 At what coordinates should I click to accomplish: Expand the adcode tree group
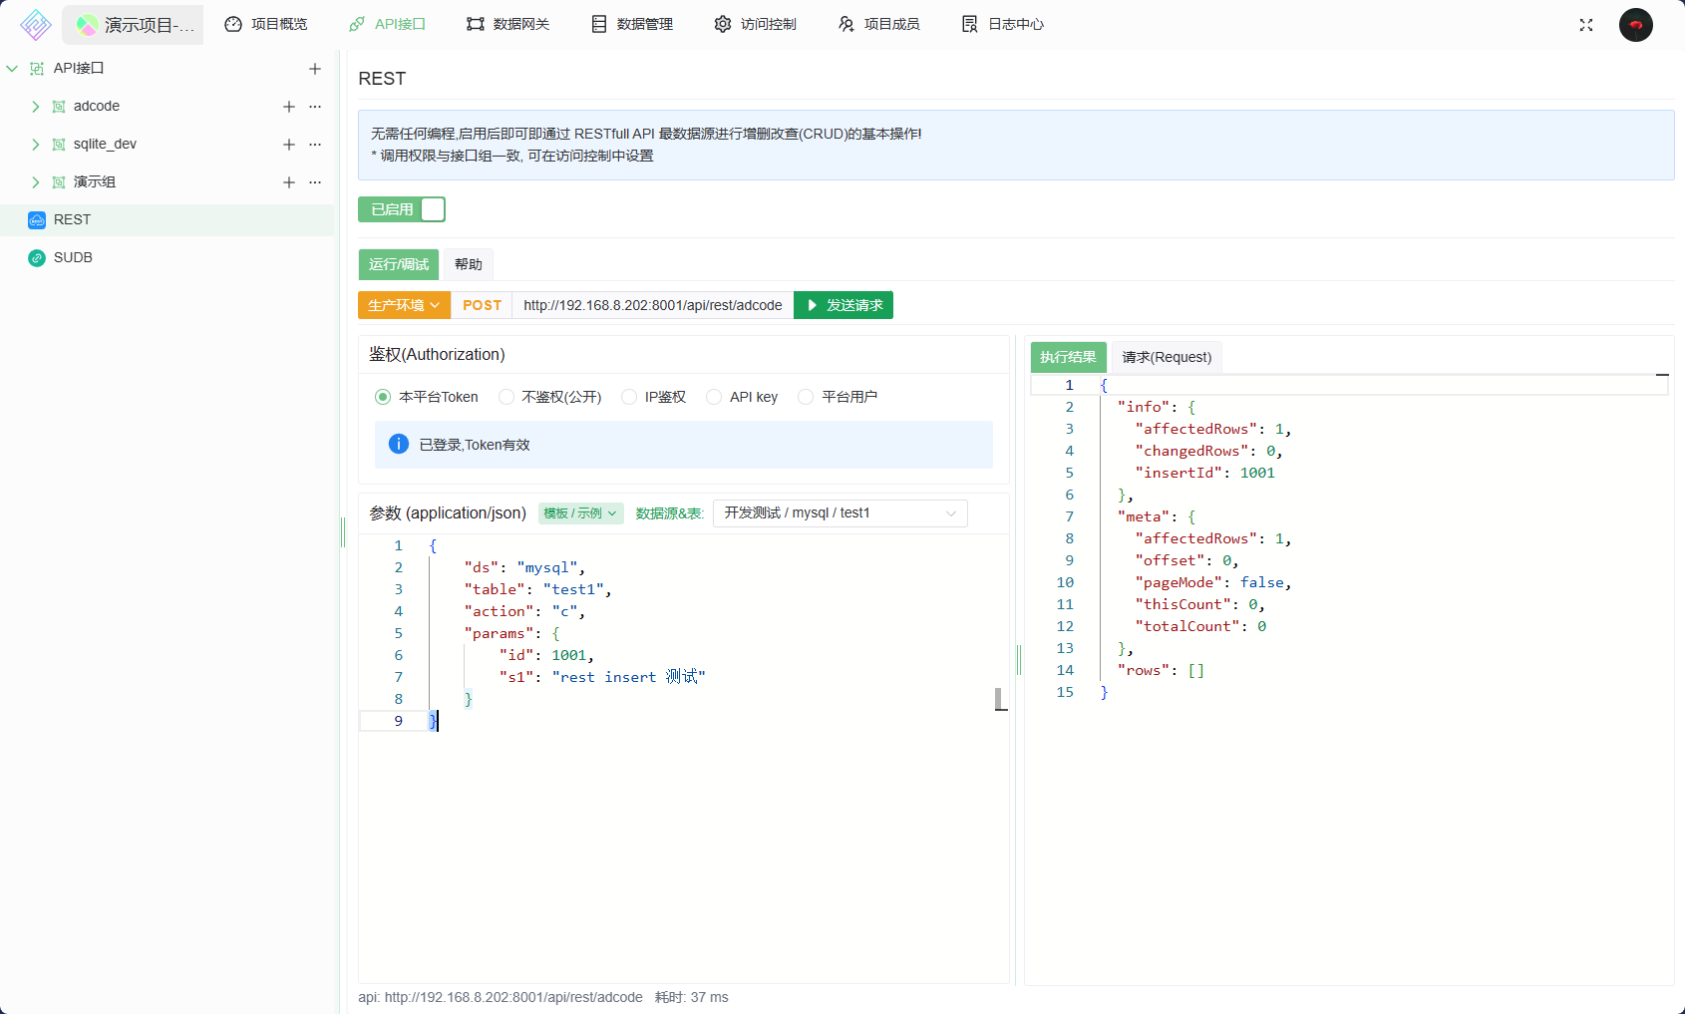[36, 107]
